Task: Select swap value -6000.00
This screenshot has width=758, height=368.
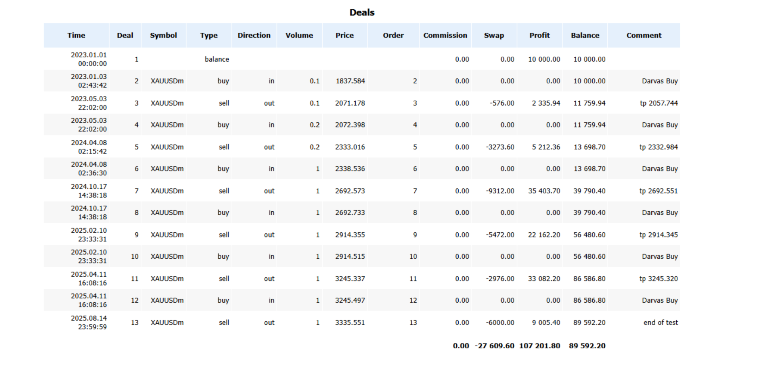Action: pos(500,323)
